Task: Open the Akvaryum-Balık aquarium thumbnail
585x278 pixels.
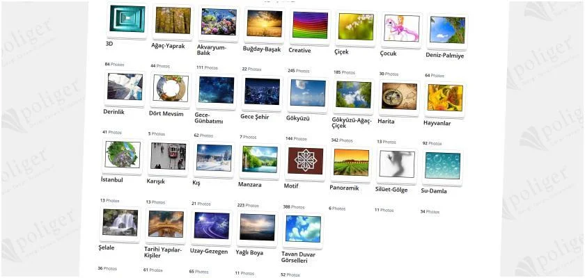Action: (x=219, y=22)
